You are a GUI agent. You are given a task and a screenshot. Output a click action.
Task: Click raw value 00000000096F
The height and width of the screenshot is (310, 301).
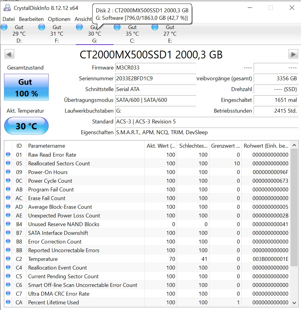[270, 172]
